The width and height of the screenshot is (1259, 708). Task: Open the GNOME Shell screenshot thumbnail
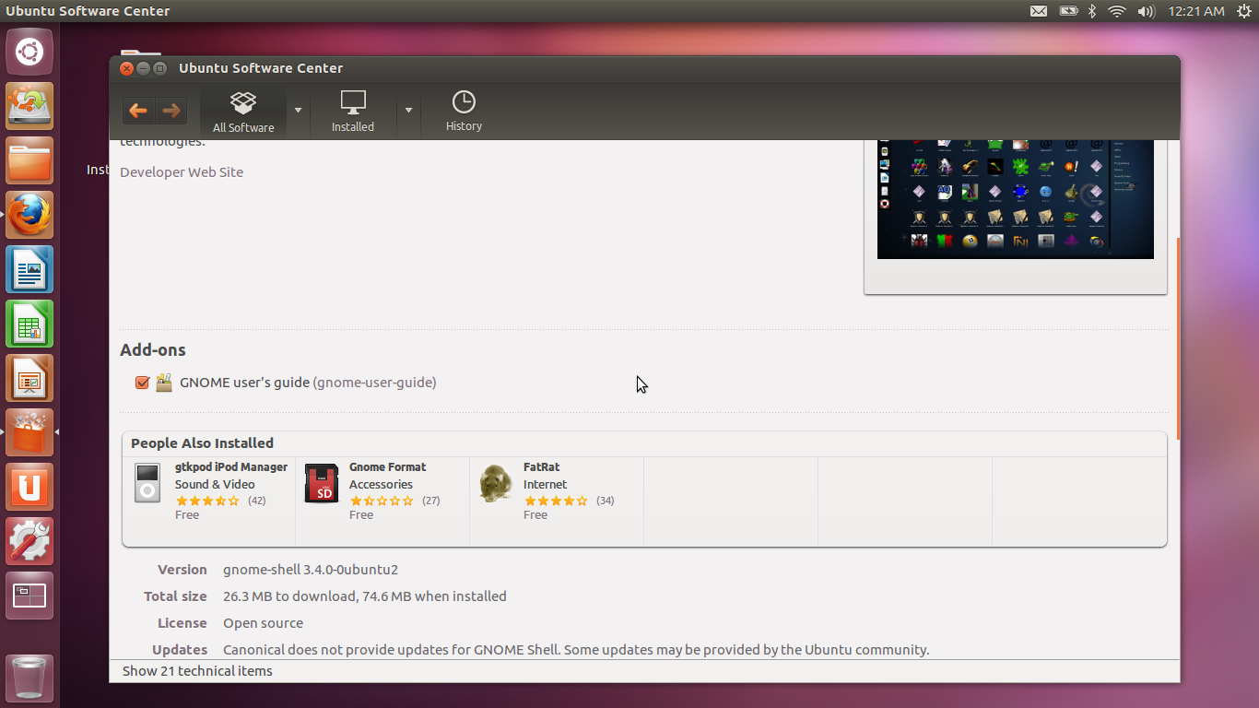1016,199
